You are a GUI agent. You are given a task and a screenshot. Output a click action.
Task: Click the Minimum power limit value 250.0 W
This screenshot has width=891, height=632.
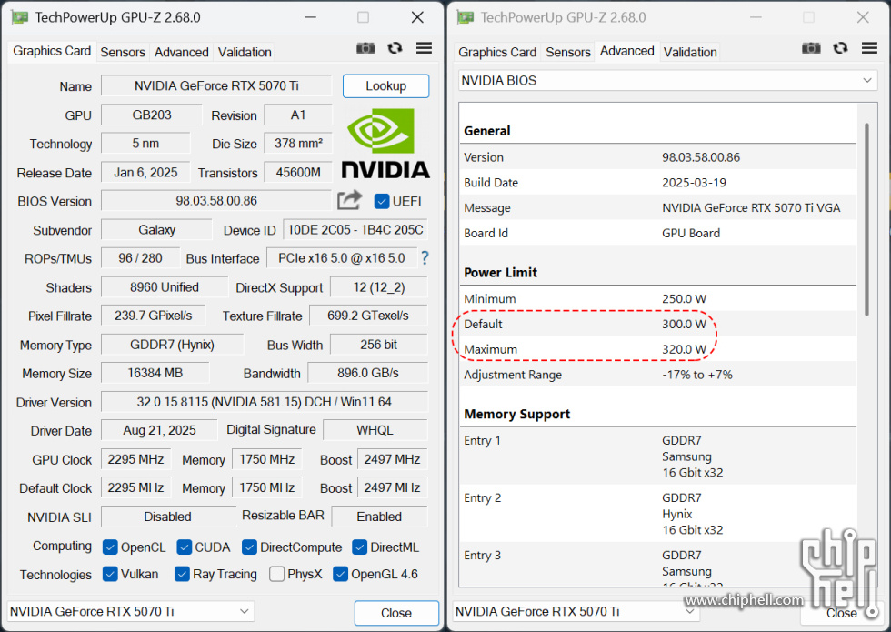coord(684,299)
